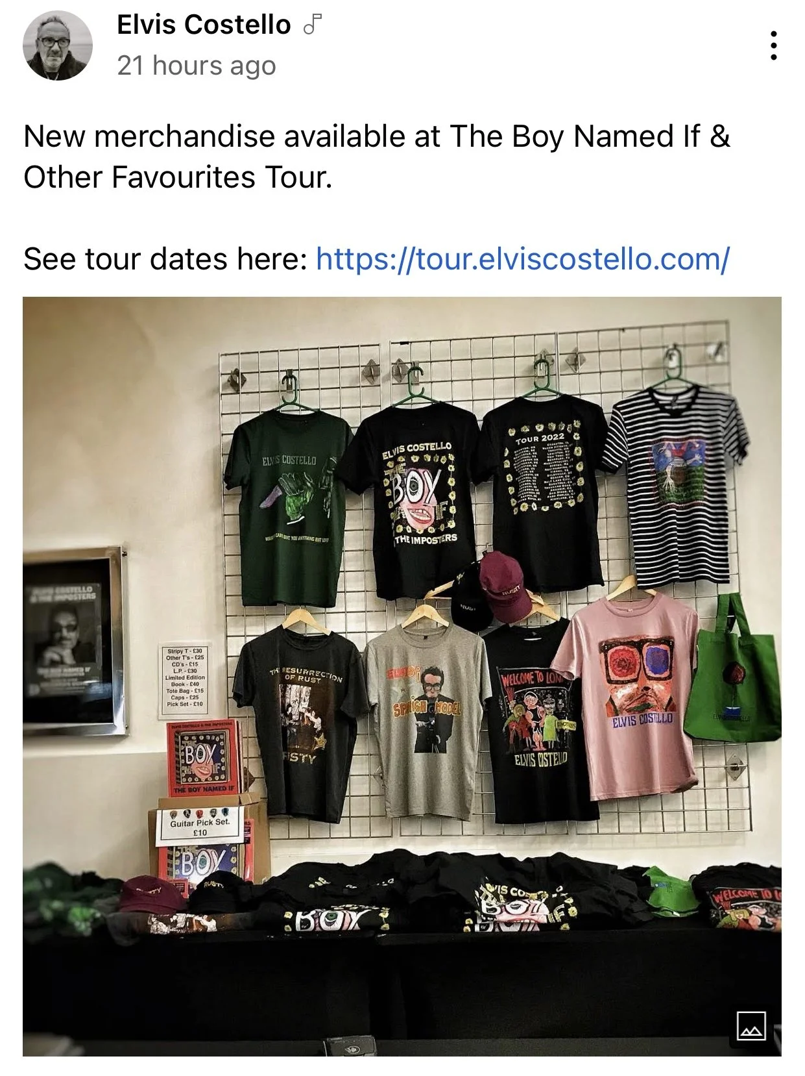Tap the black-and-white striped t-shirt in photo
The image size is (805, 1076).
point(676,484)
